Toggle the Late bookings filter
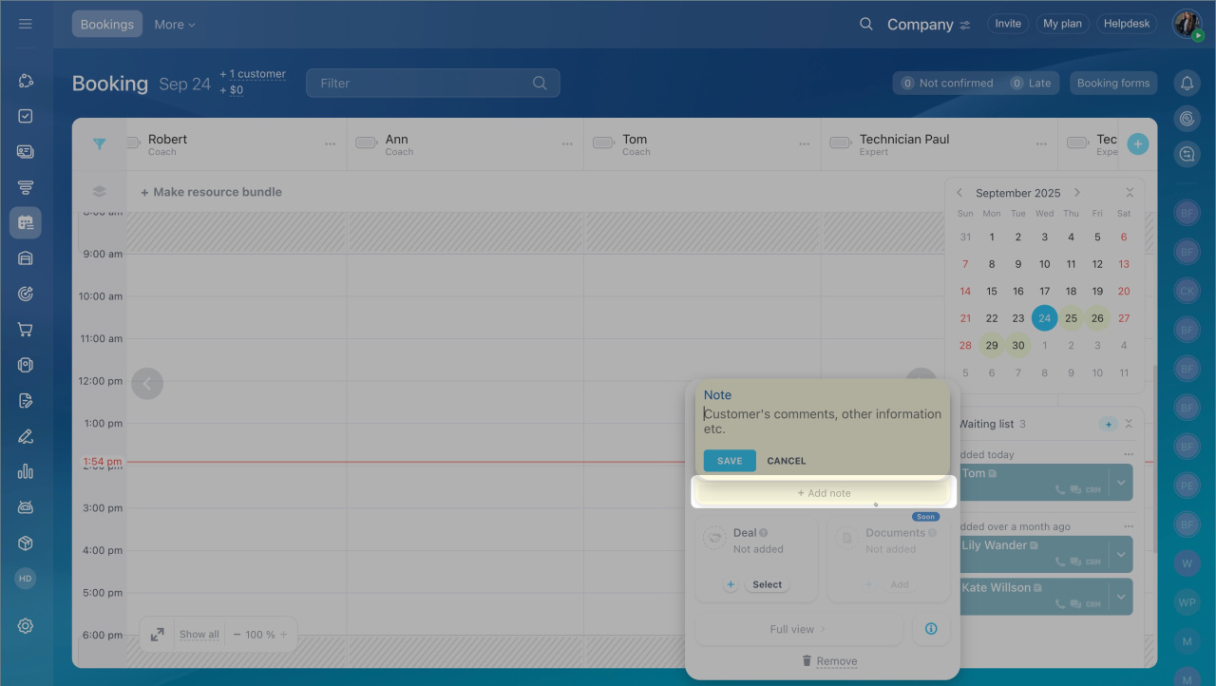1216x686 pixels. 1031,84
